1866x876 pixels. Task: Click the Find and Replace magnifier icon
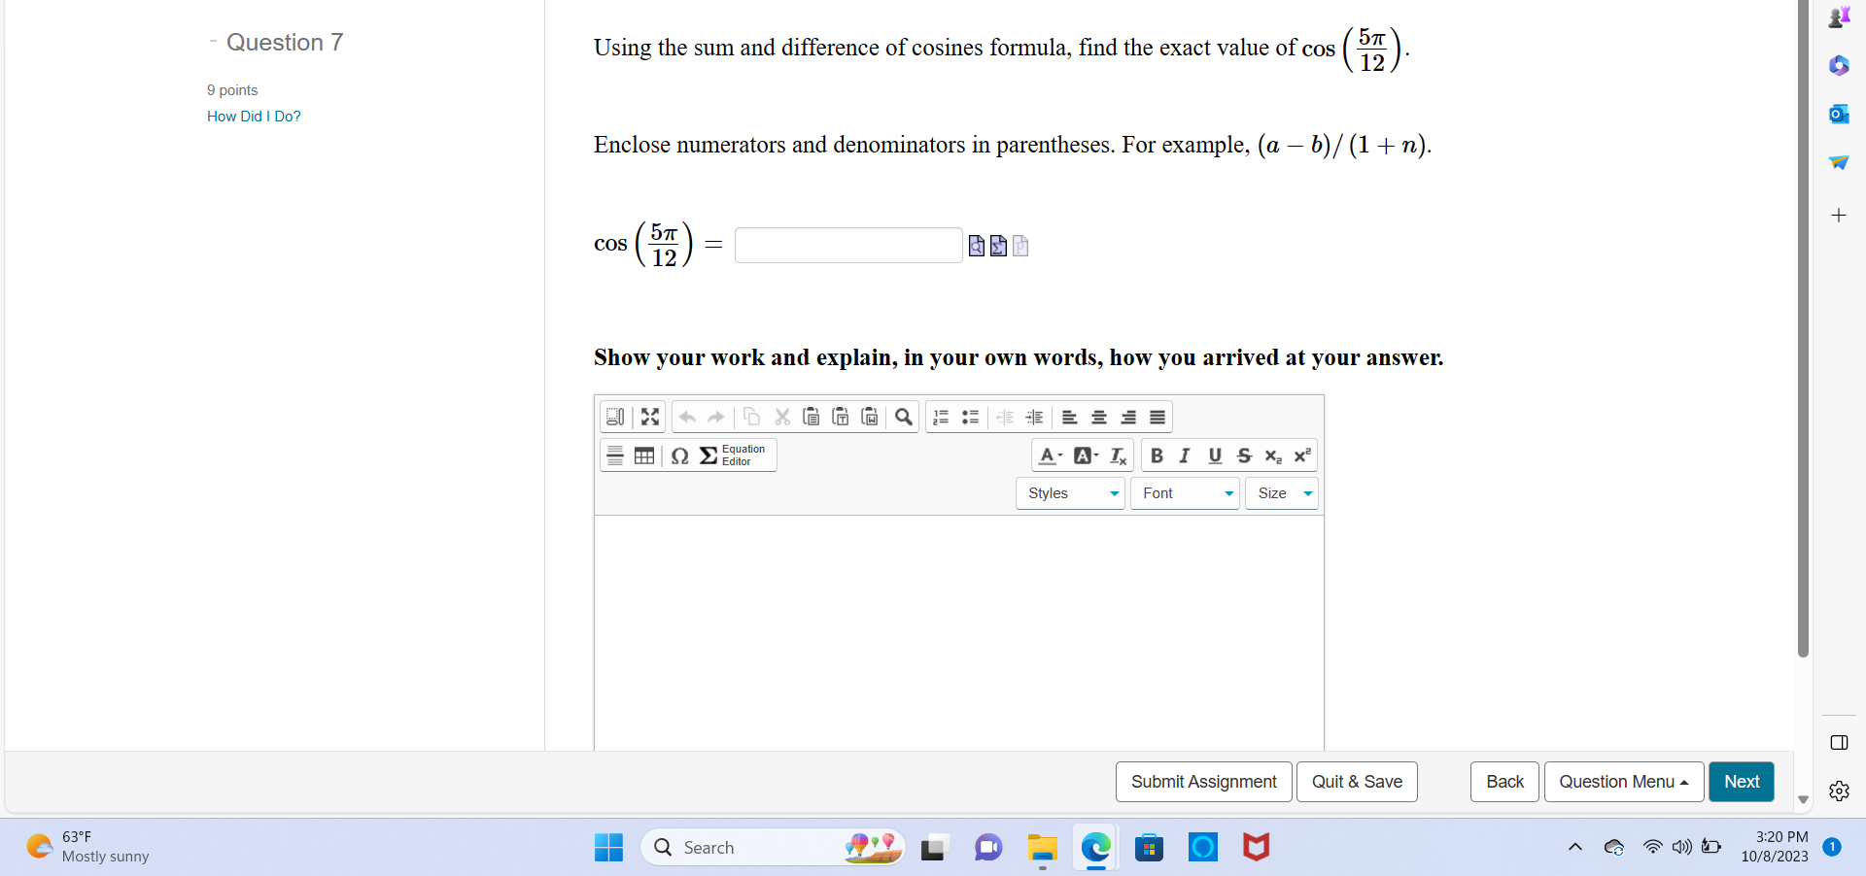[904, 417]
